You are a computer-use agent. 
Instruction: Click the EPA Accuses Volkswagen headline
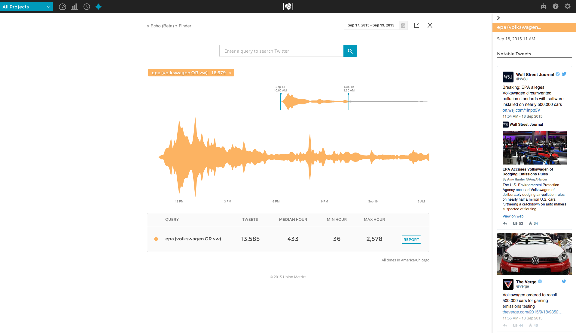coord(528,172)
